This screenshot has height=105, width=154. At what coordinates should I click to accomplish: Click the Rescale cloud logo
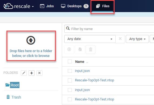(8, 6)
